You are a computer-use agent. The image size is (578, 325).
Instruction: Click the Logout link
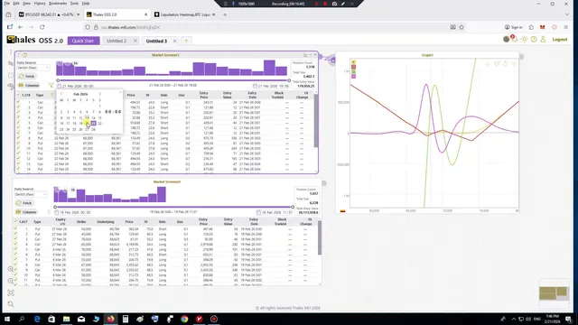(560, 40)
